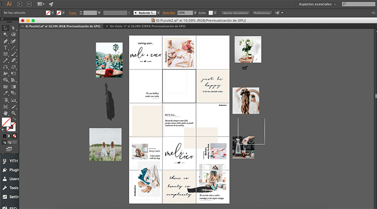Select the Paintbrush tool
Viewport: 377px width, 209px height.
13,54
